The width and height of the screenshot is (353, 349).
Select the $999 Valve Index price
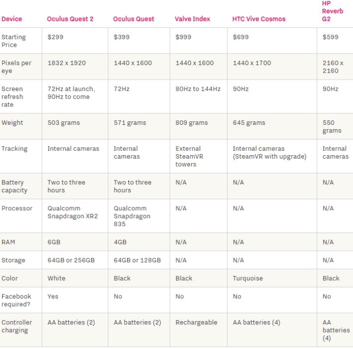point(183,37)
